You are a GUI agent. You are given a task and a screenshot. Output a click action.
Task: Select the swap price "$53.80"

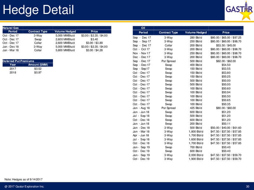click(226, 73)
